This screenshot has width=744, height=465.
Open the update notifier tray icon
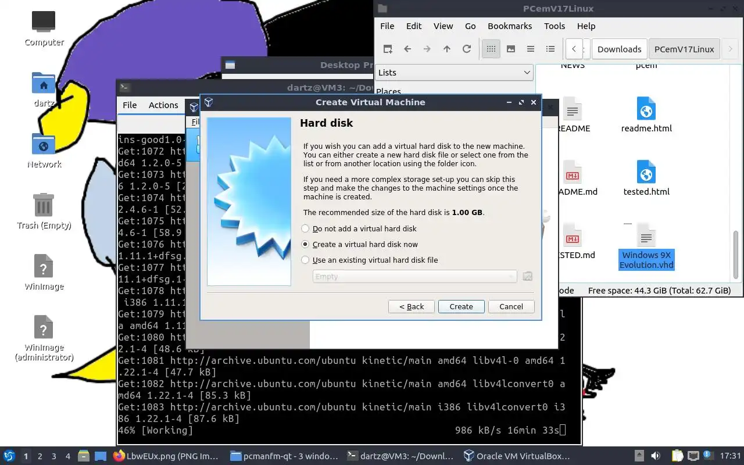[709, 456]
